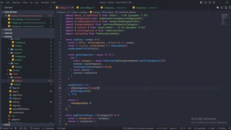The height and width of the screenshot is (130, 231).
Task: Change Spaces: 2 indentation setting
Action: 173,129
